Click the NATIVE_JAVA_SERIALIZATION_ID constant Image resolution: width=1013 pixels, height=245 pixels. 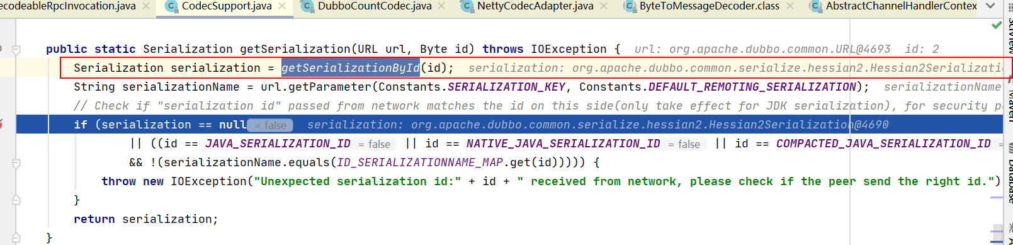click(x=563, y=144)
